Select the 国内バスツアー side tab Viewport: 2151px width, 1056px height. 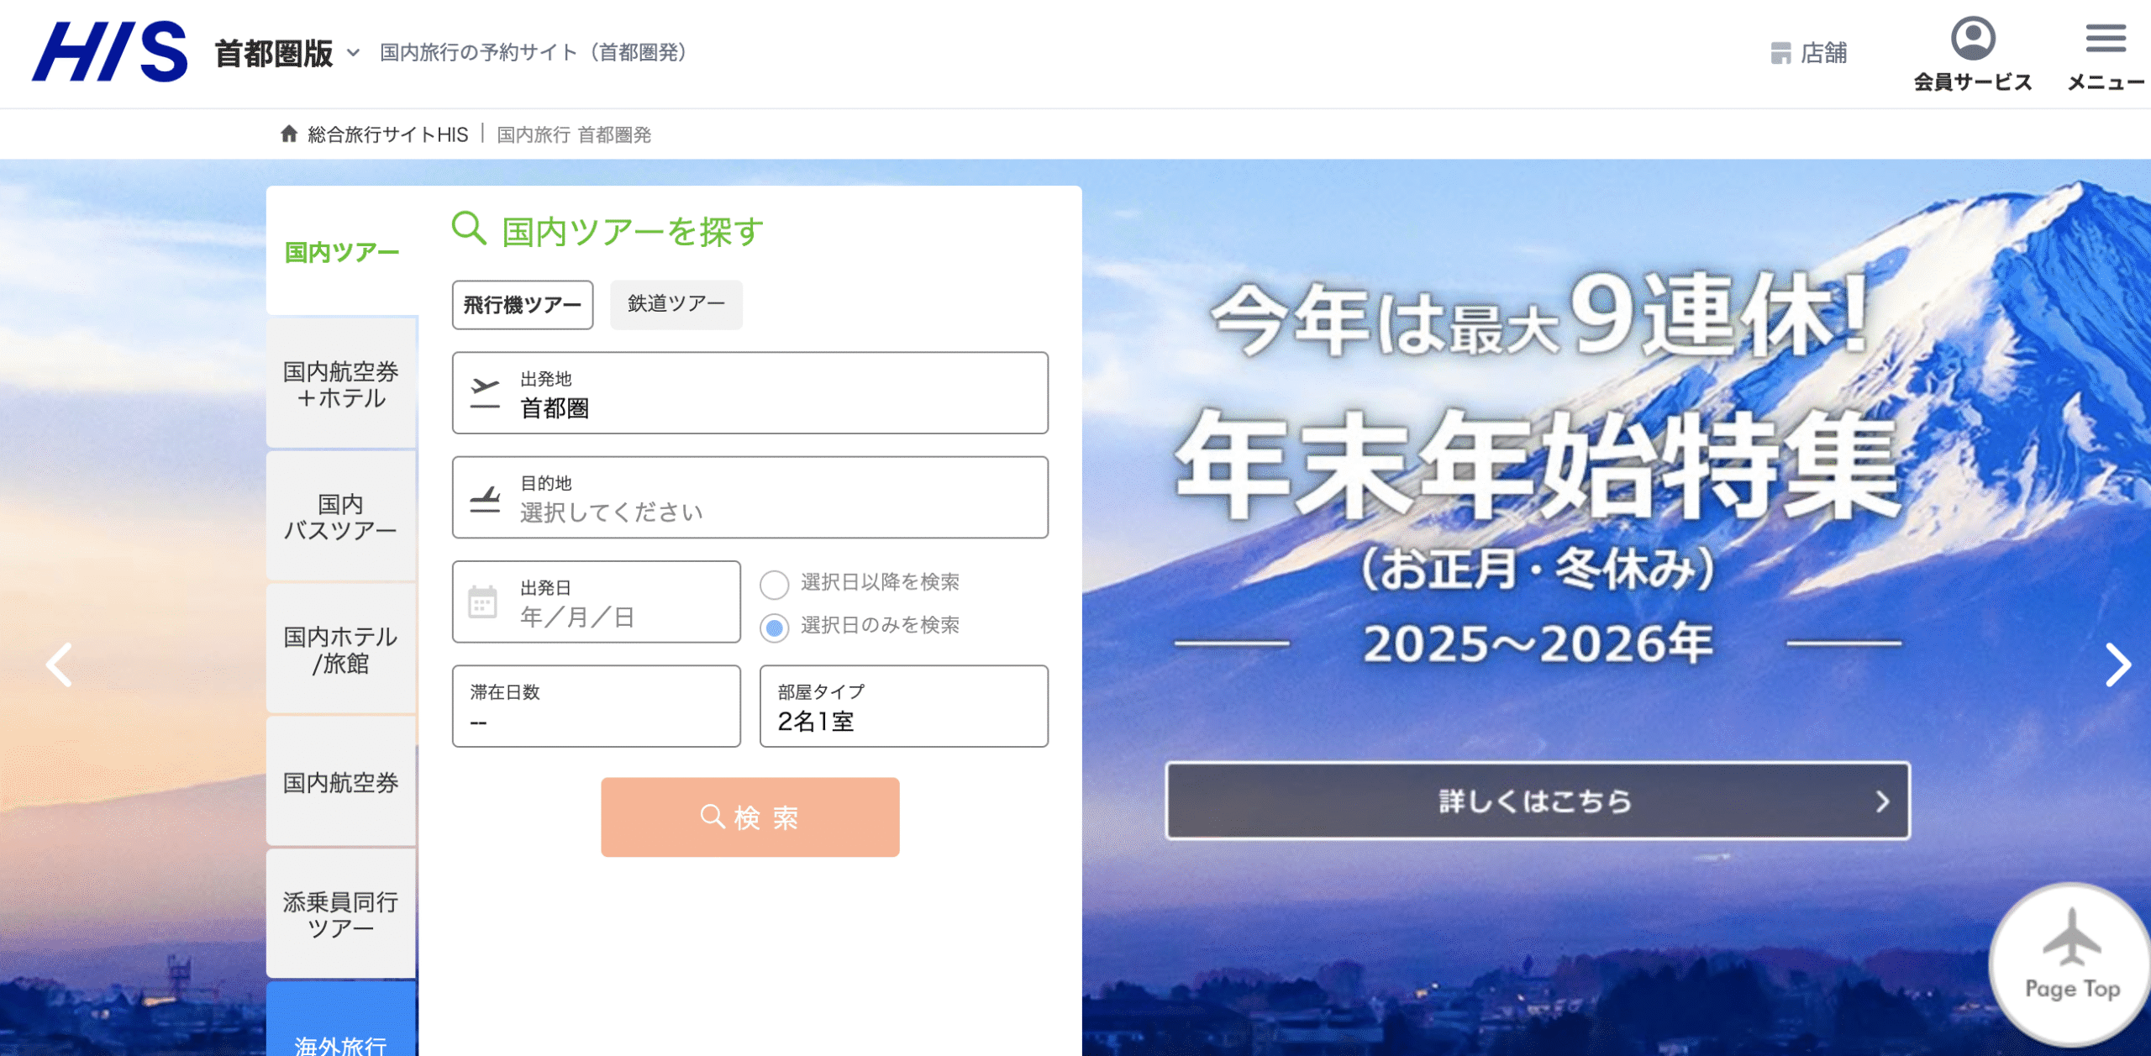point(341,517)
